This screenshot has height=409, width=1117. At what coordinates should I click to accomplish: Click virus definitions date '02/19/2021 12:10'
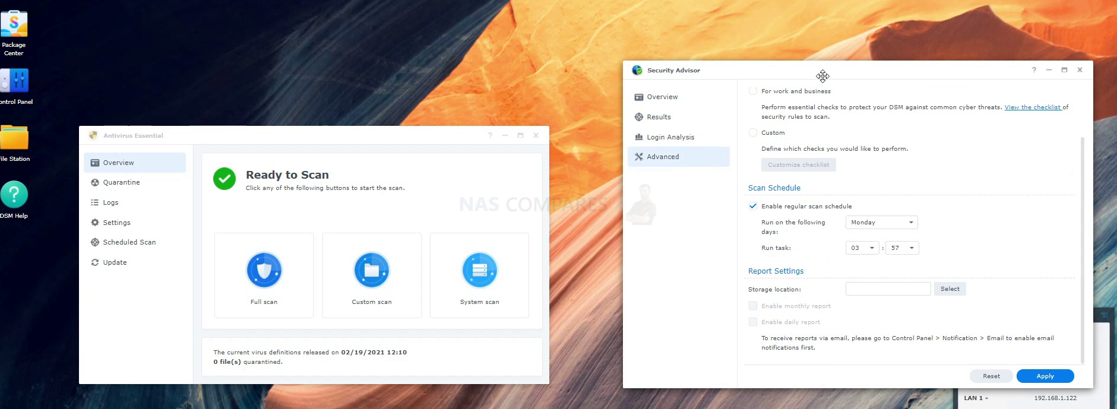[x=374, y=352]
